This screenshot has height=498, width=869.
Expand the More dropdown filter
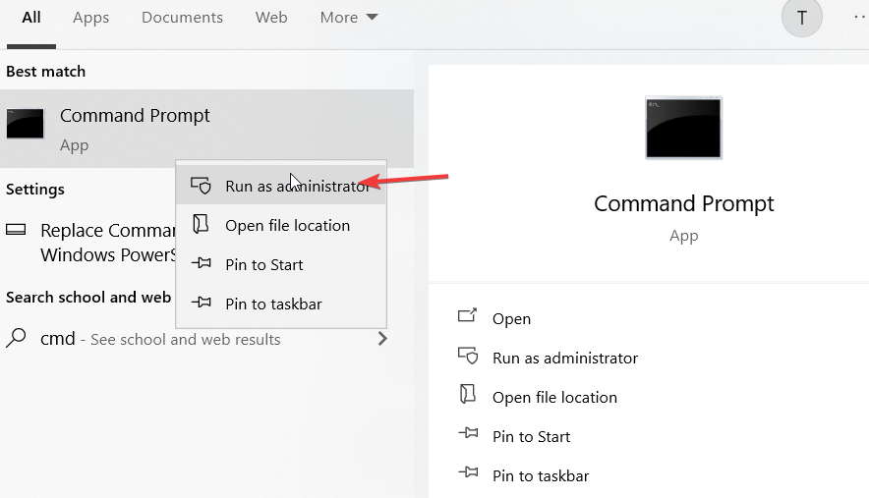pyautogui.click(x=349, y=17)
